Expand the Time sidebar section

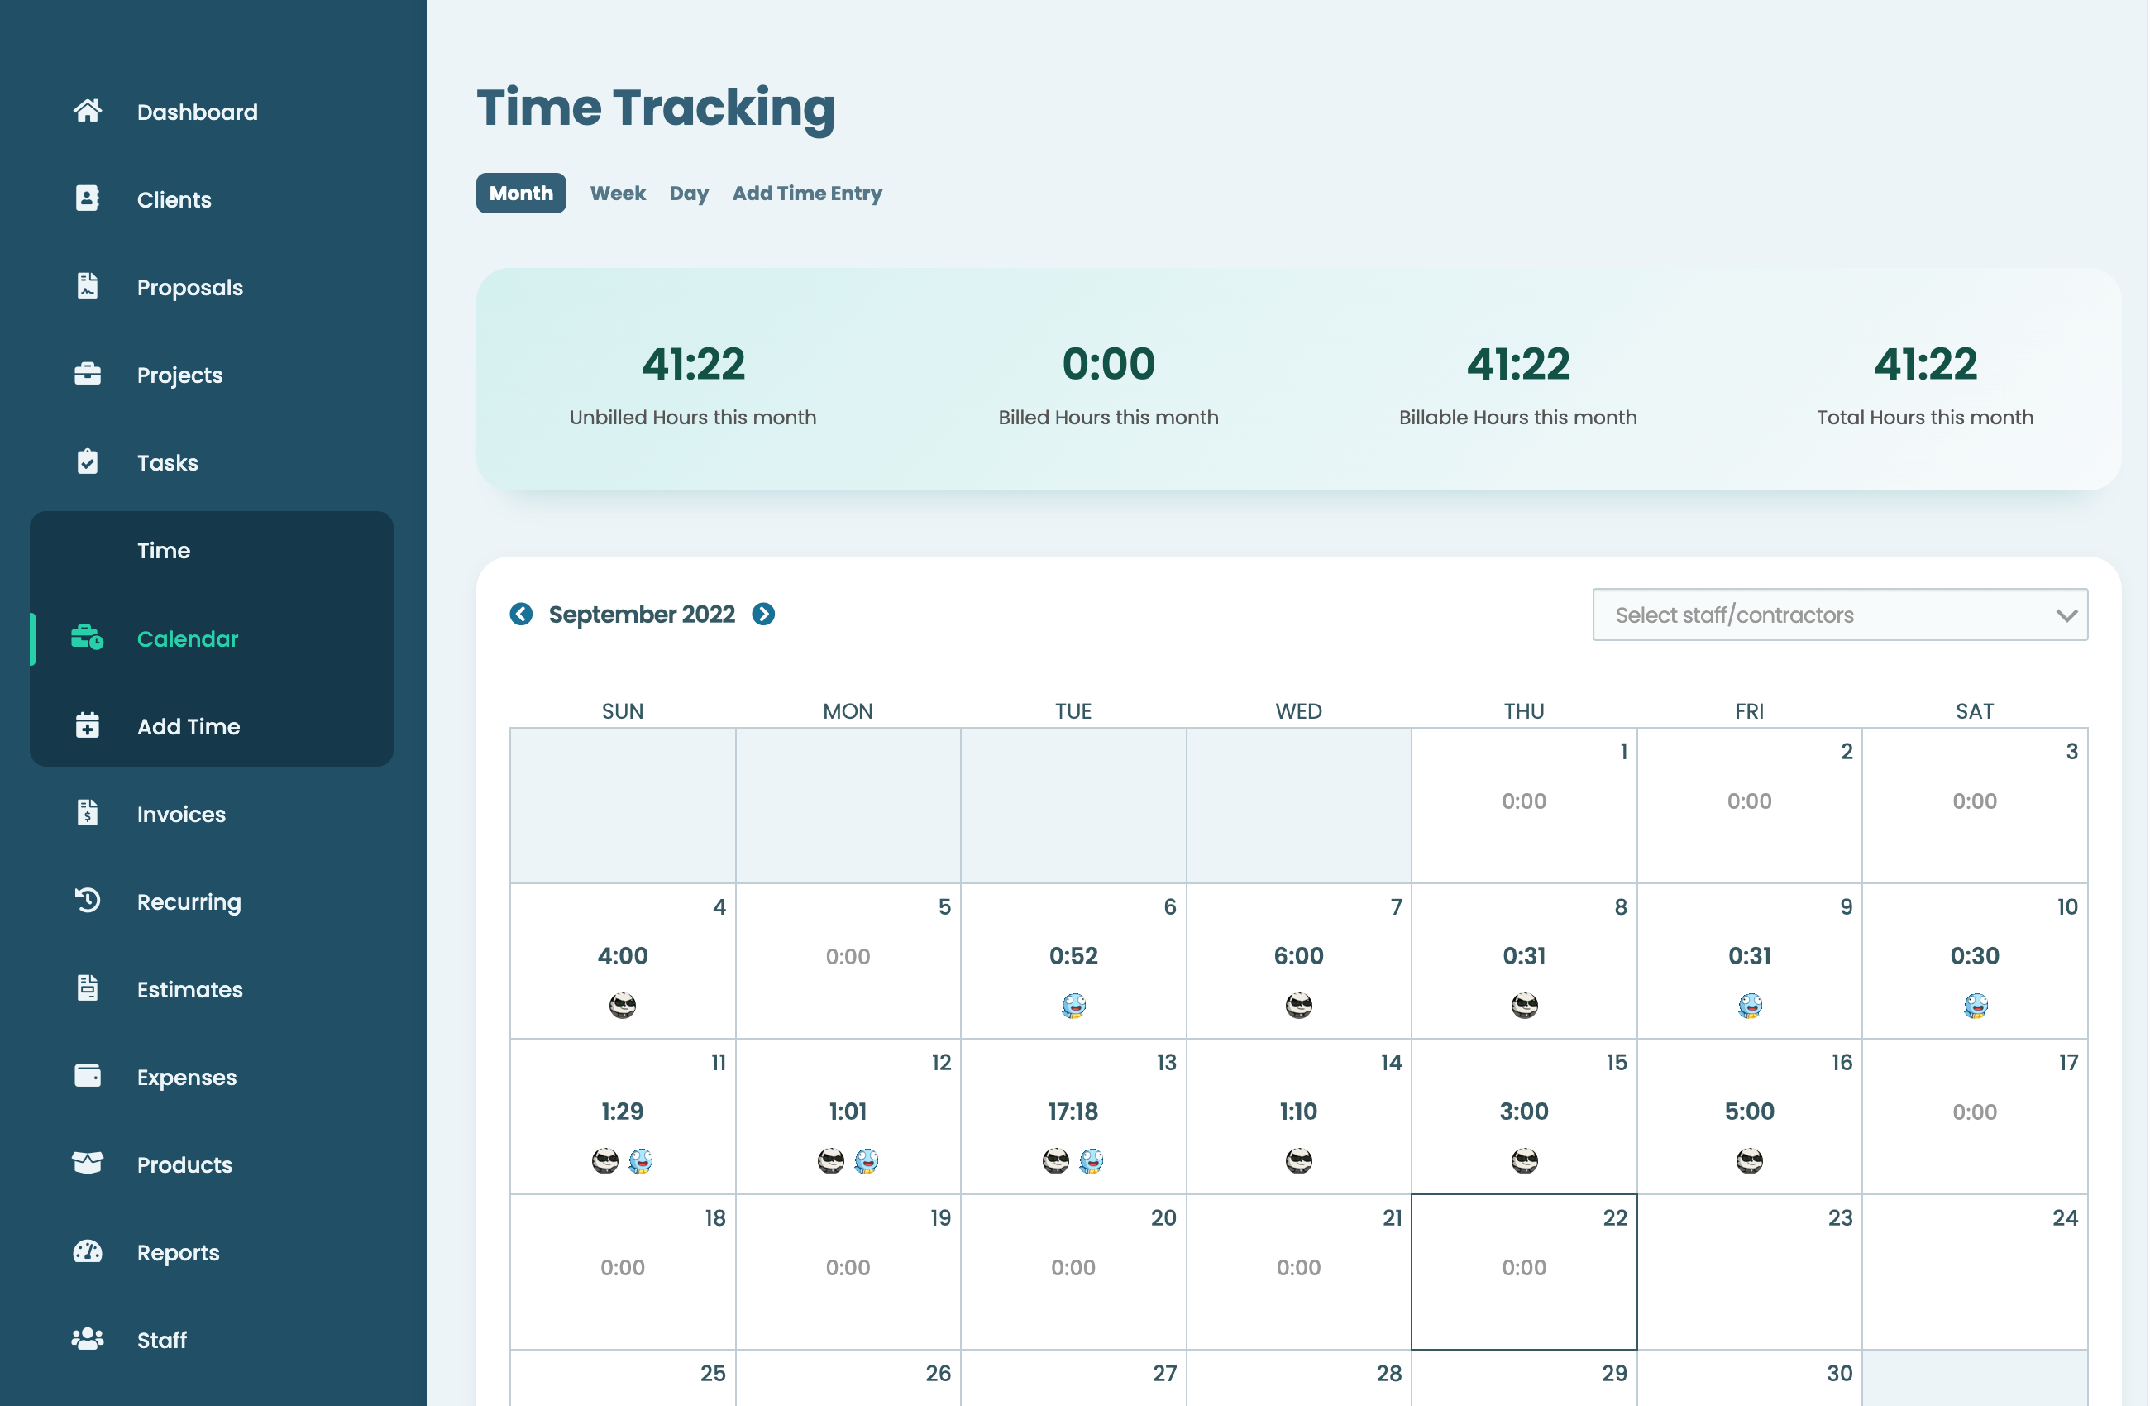pyautogui.click(x=164, y=550)
